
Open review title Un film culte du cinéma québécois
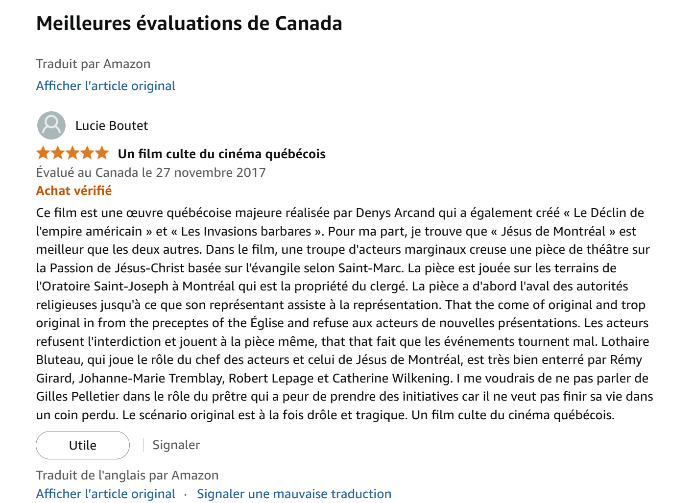[221, 154]
